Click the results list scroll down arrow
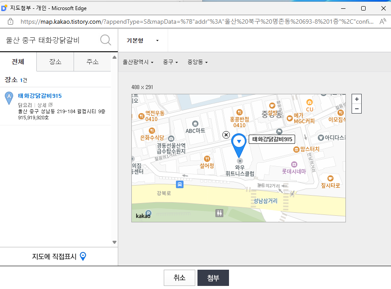This screenshot has width=391, height=289. (114, 242)
